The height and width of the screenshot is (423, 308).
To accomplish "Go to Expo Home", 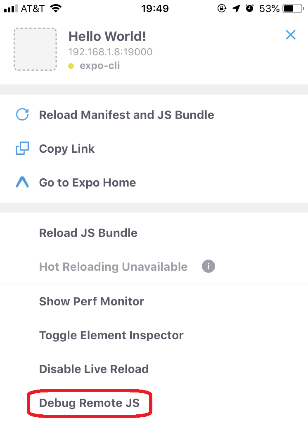I will point(154,183).
